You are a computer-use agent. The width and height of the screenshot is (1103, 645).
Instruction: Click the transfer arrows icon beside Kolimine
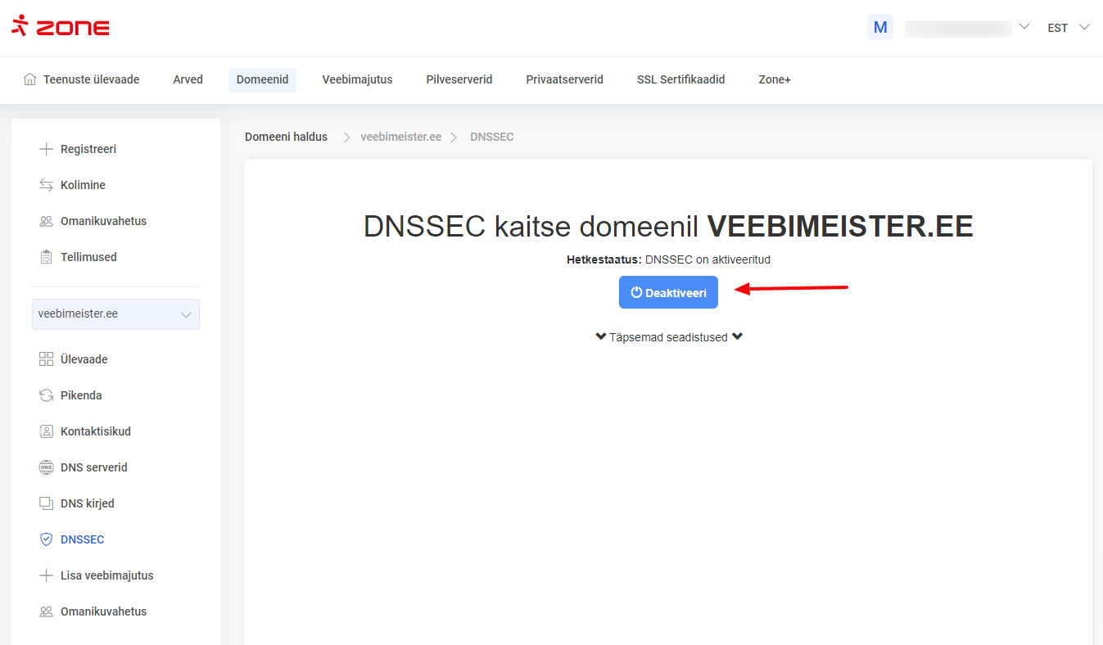pyautogui.click(x=47, y=185)
